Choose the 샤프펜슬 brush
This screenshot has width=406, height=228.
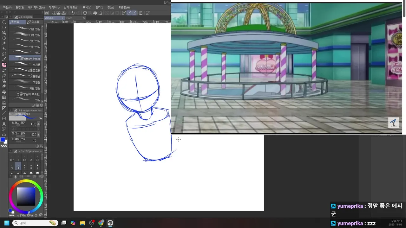[x=25, y=76]
